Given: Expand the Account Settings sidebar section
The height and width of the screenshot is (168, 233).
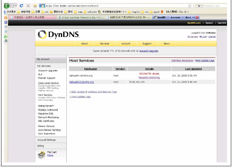Looking at the screenshot, I should point(51,140).
